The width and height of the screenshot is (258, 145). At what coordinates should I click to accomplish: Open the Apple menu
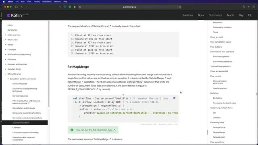pos(4,2)
